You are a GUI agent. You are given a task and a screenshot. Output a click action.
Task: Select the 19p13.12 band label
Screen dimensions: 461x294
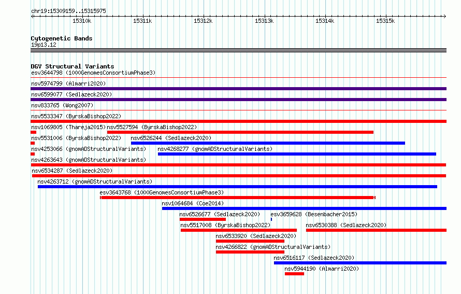pyautogui.click(x=44, y=45)
